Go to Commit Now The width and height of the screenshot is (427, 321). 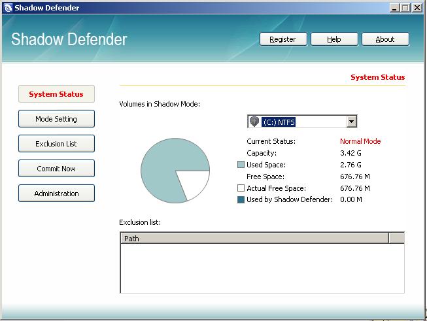pos(56,169)
